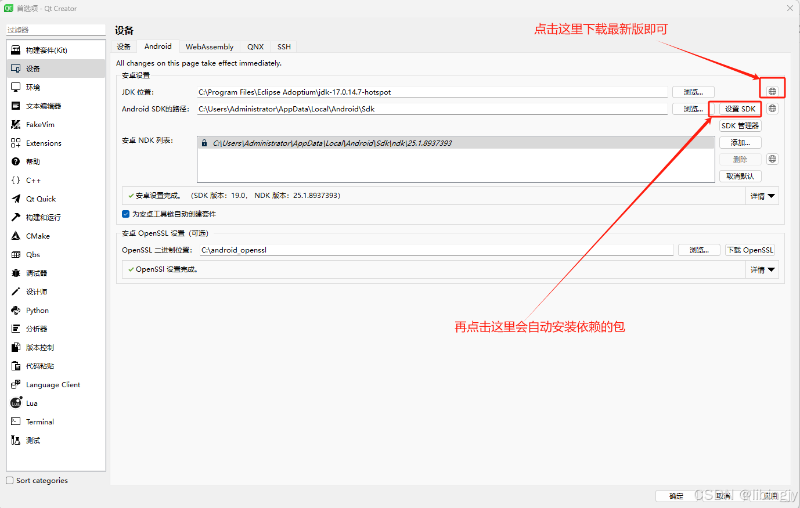Open the Extensions category
The height and width of the screenshot is (508, 800).
[x=56, y=143]
